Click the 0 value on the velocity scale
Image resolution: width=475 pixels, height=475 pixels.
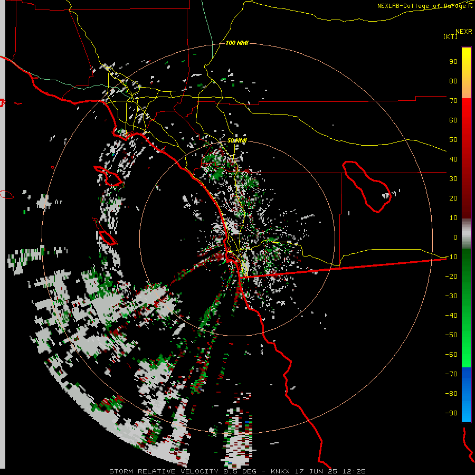[x=455, y=237]
